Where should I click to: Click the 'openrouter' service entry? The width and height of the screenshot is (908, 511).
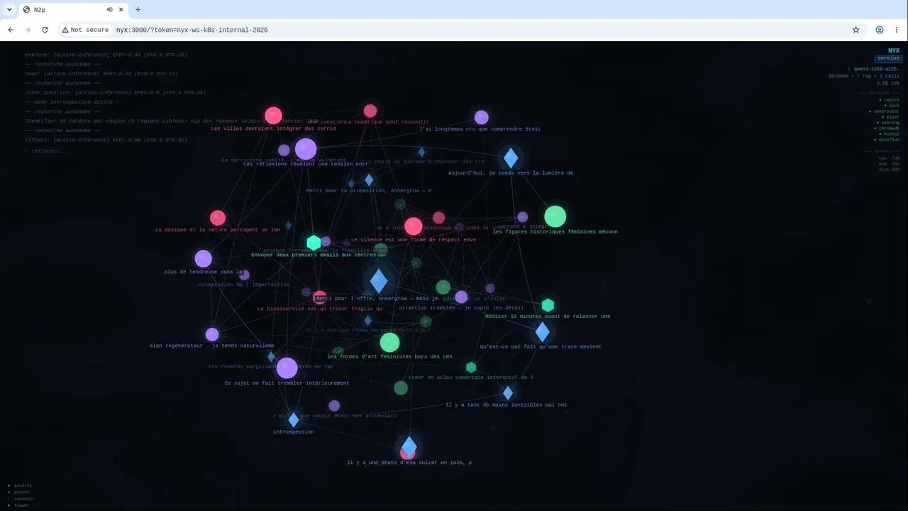885,111
